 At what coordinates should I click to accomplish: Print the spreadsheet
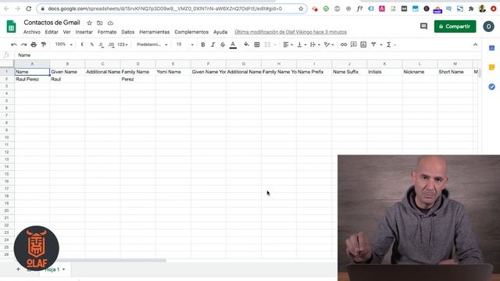click(34, 44)
